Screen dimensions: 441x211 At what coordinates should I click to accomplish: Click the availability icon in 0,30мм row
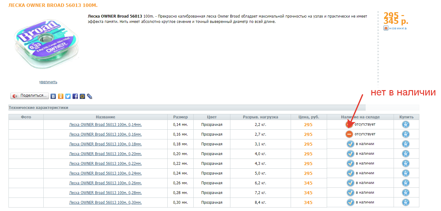[350, 203]
